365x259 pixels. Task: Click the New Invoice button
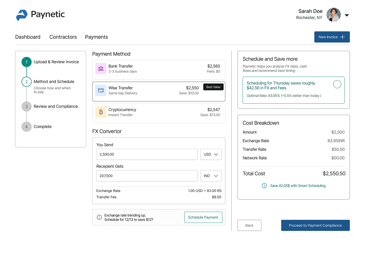pos(332,37)
